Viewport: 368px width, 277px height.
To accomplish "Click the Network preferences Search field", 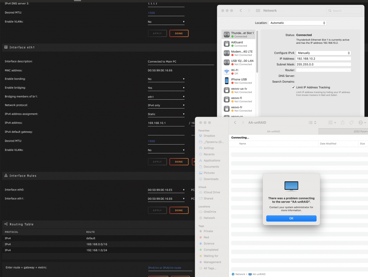I will pyautogui.click(x=344, y=11).
